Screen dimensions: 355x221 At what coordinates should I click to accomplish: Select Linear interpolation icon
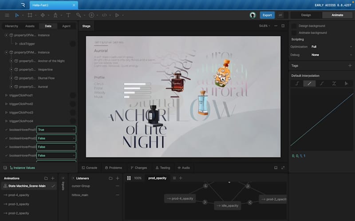click(x=309, y=84)
